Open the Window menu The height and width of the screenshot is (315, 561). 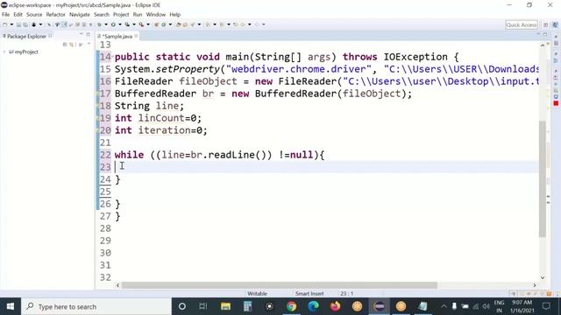156,15
